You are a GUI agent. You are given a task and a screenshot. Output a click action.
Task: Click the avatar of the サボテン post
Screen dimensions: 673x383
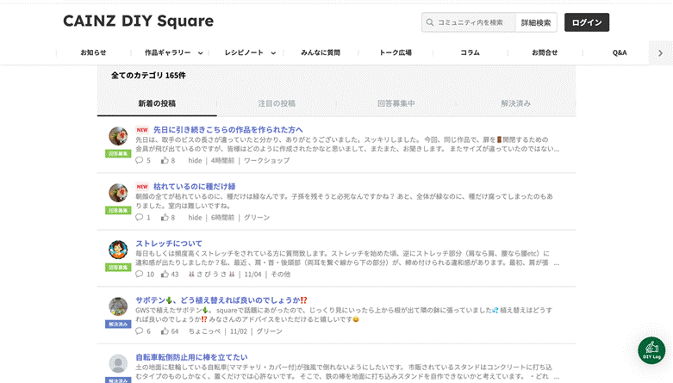coord(118,306)
